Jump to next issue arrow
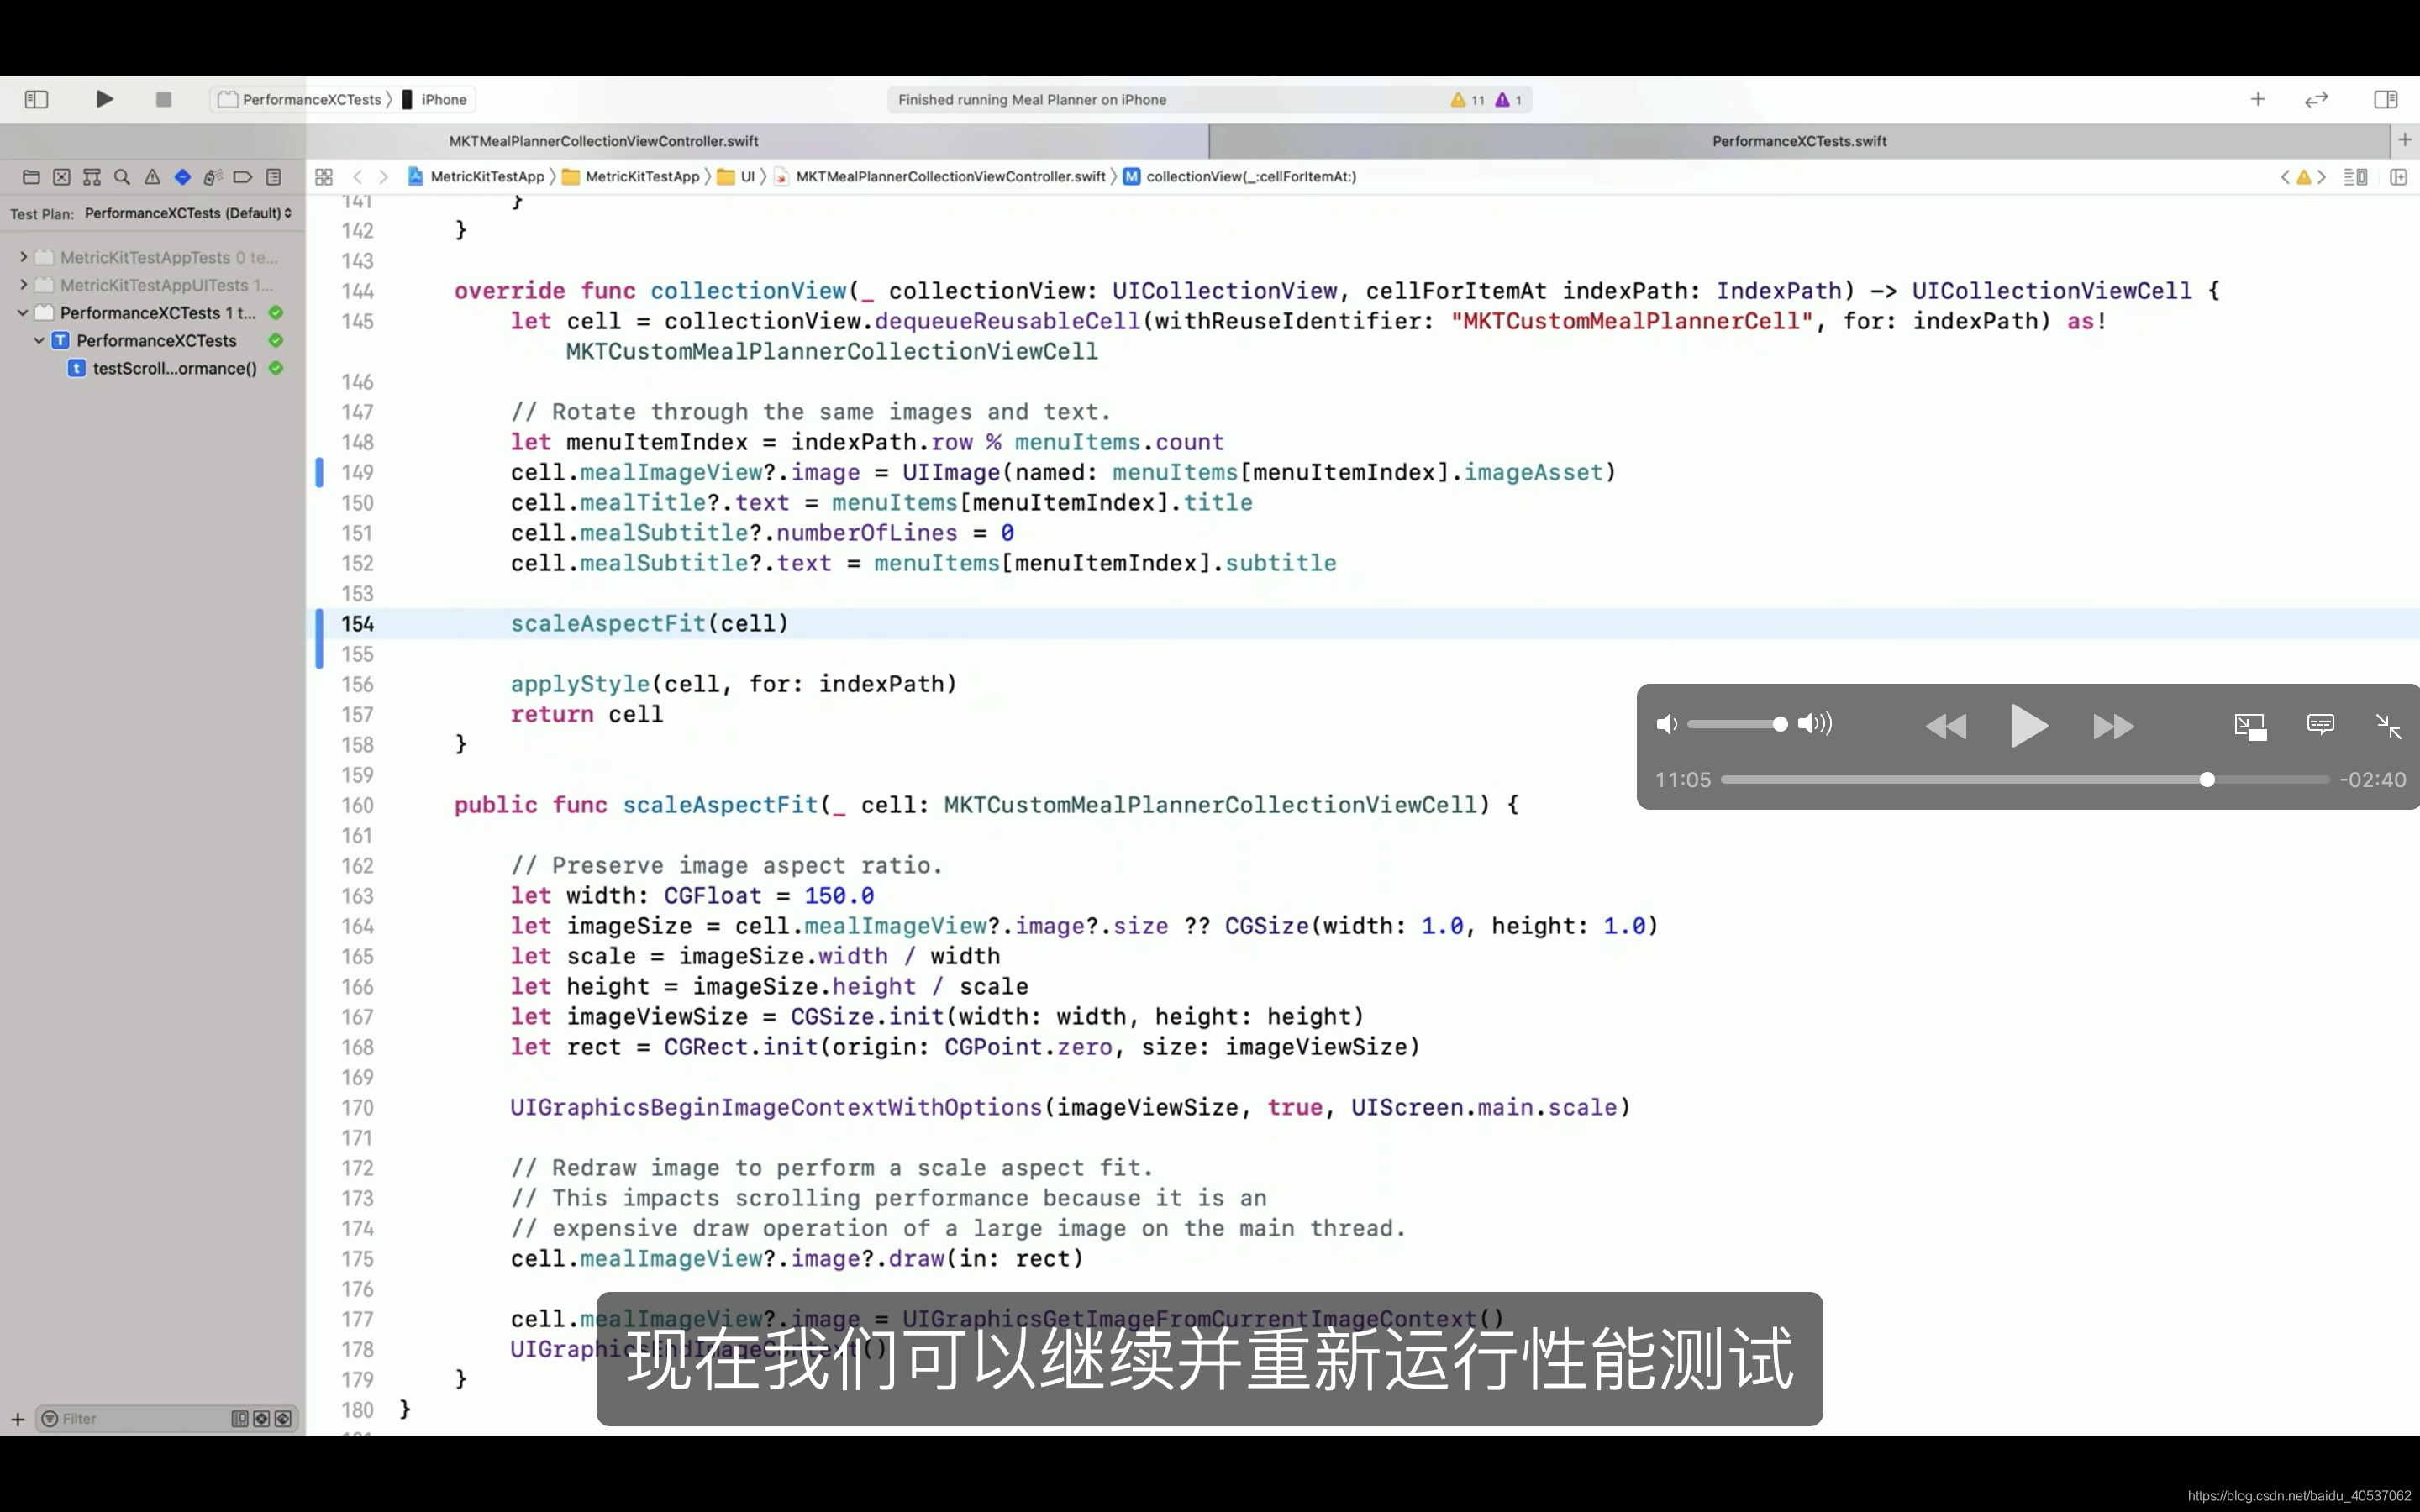The image size is (2420, 1512). (x=2322, y=177)
